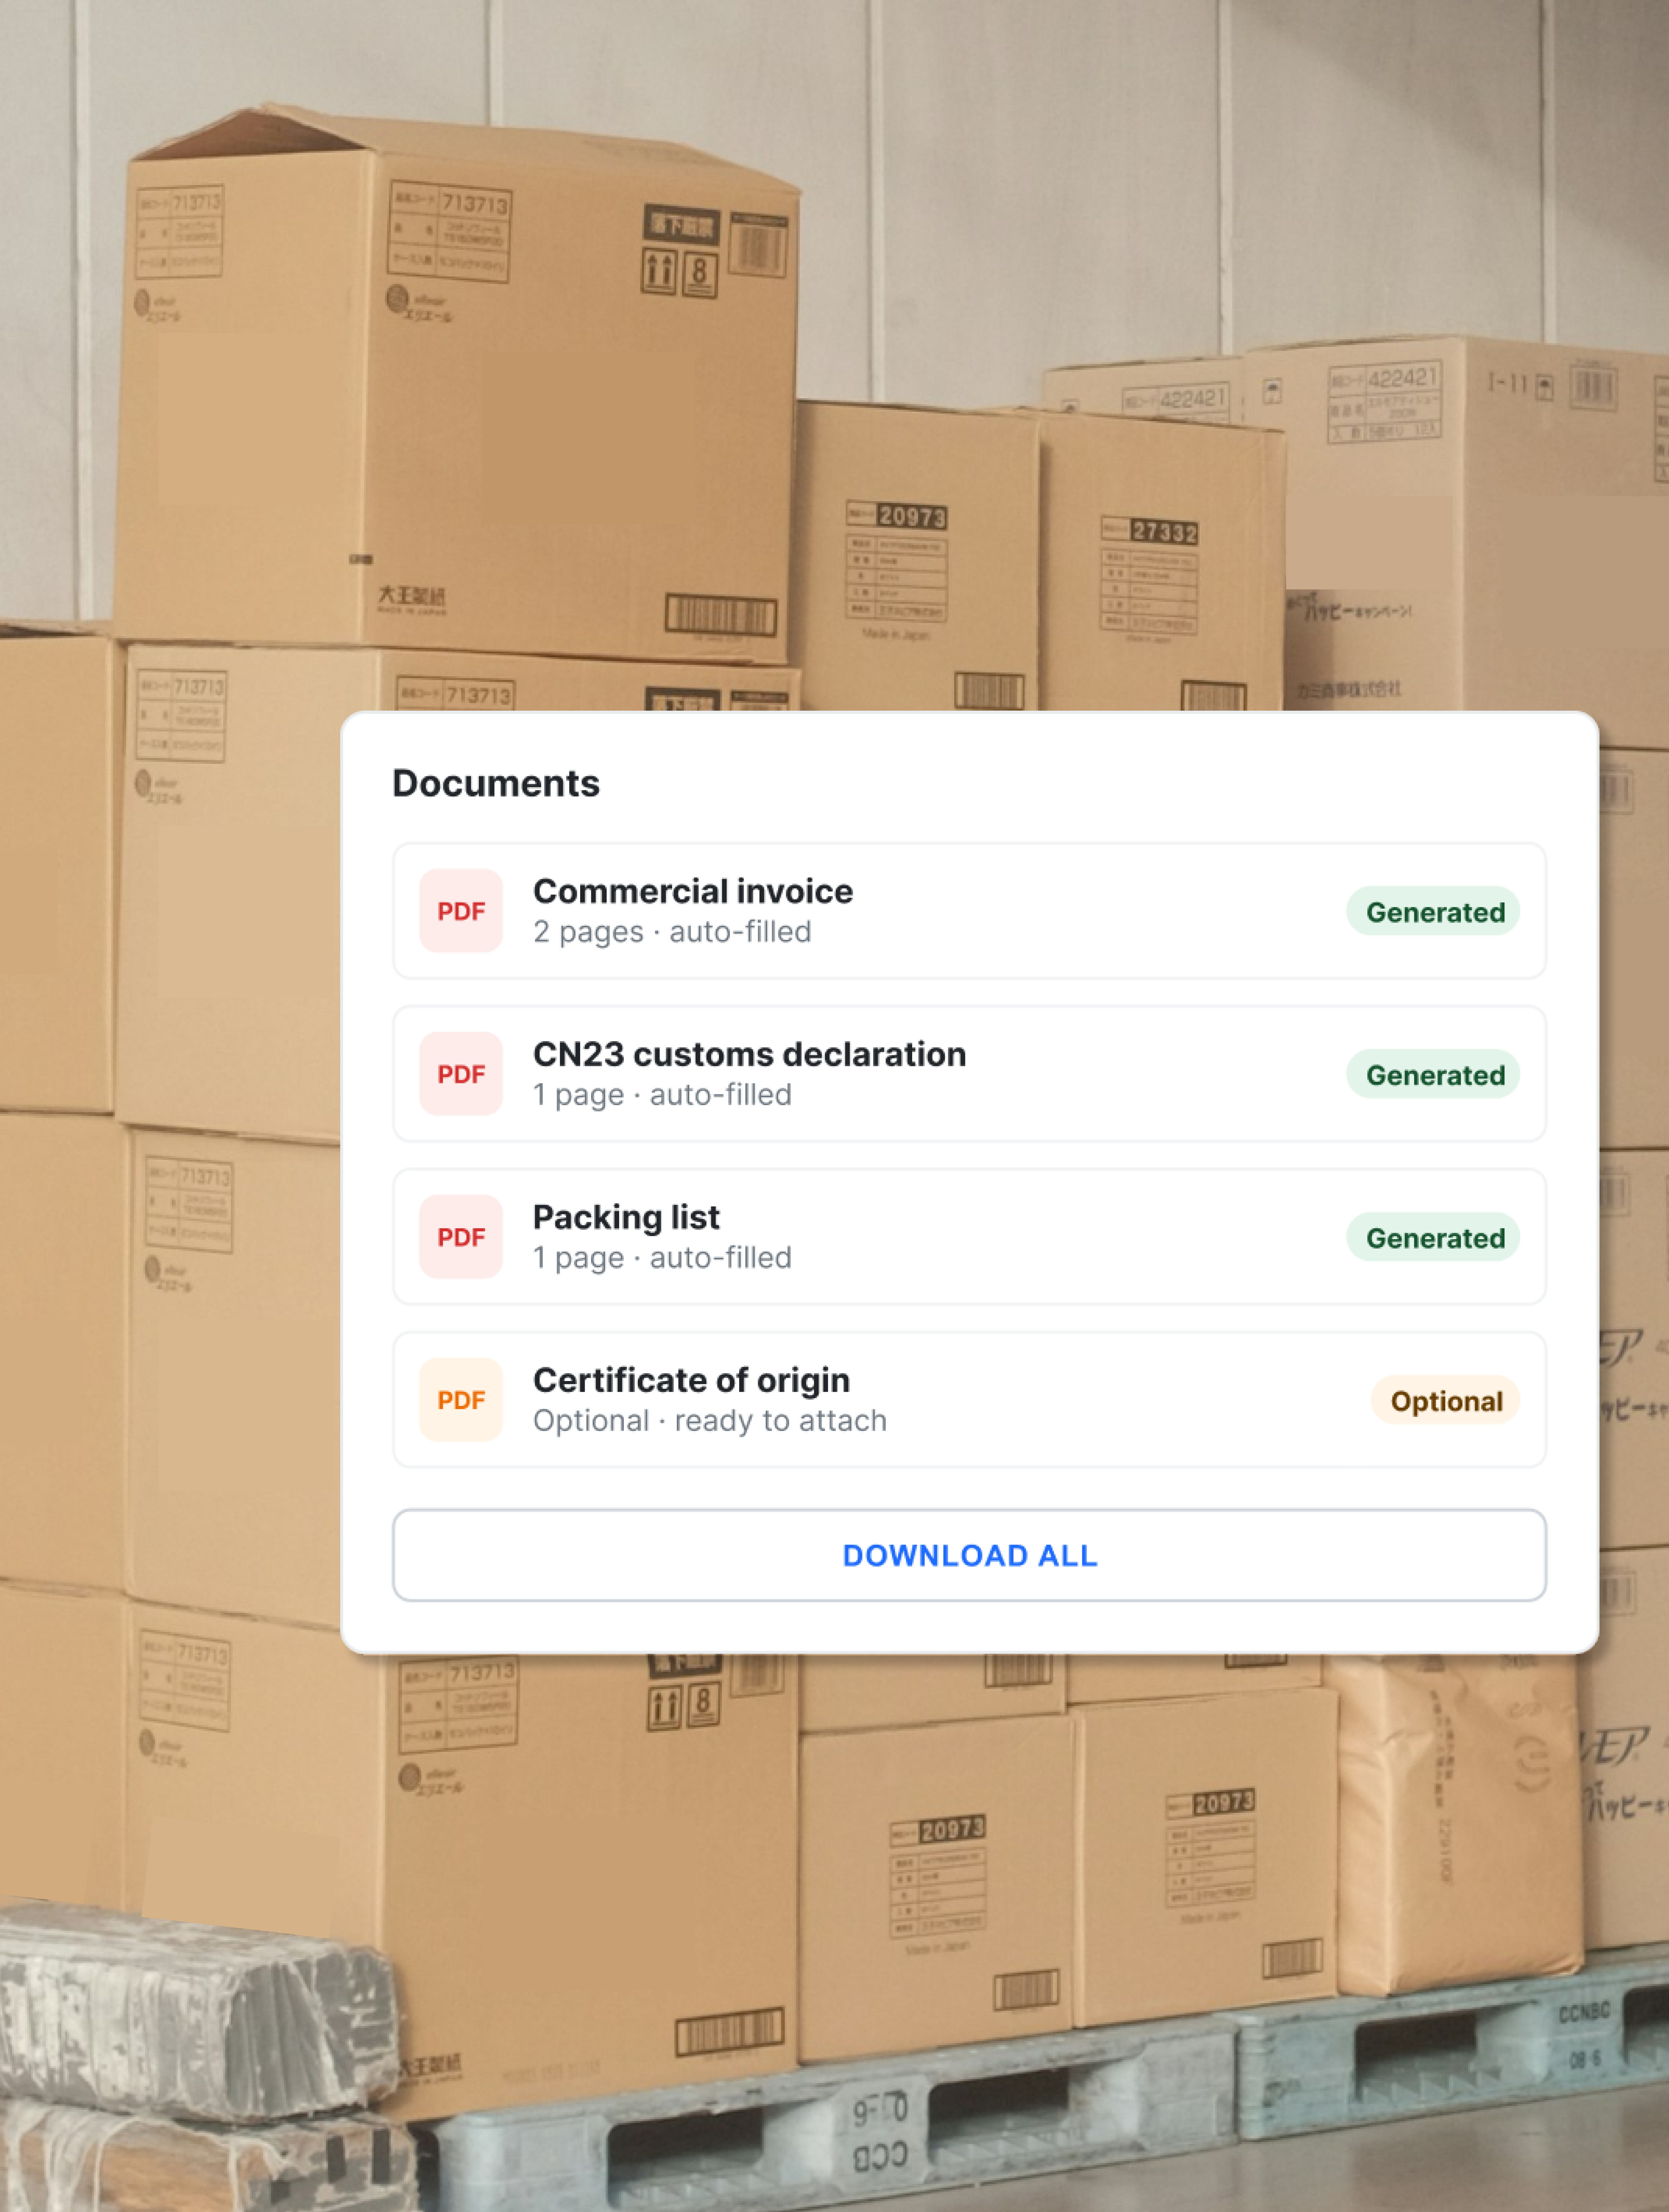Click the CN23 customs declaration Generated badge
The height and width of the screenshot is (2212, 1669).
1433,1074
